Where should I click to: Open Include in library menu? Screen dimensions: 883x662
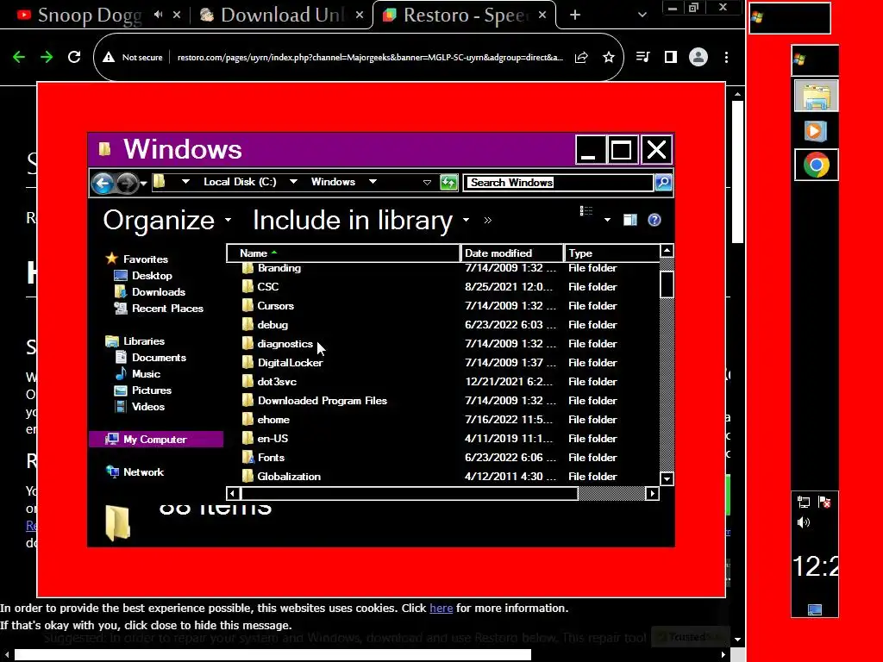click(x=360, y=220)
